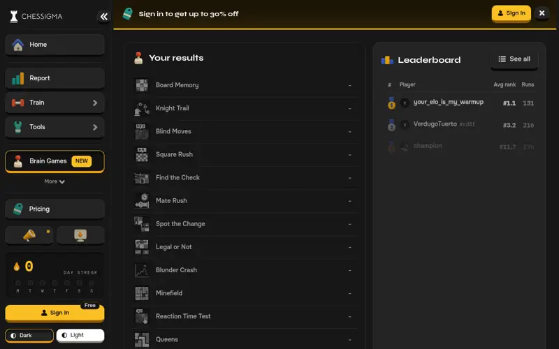The image size is (559, 349).
Task: Open Brain Games page
Action: 55,161
